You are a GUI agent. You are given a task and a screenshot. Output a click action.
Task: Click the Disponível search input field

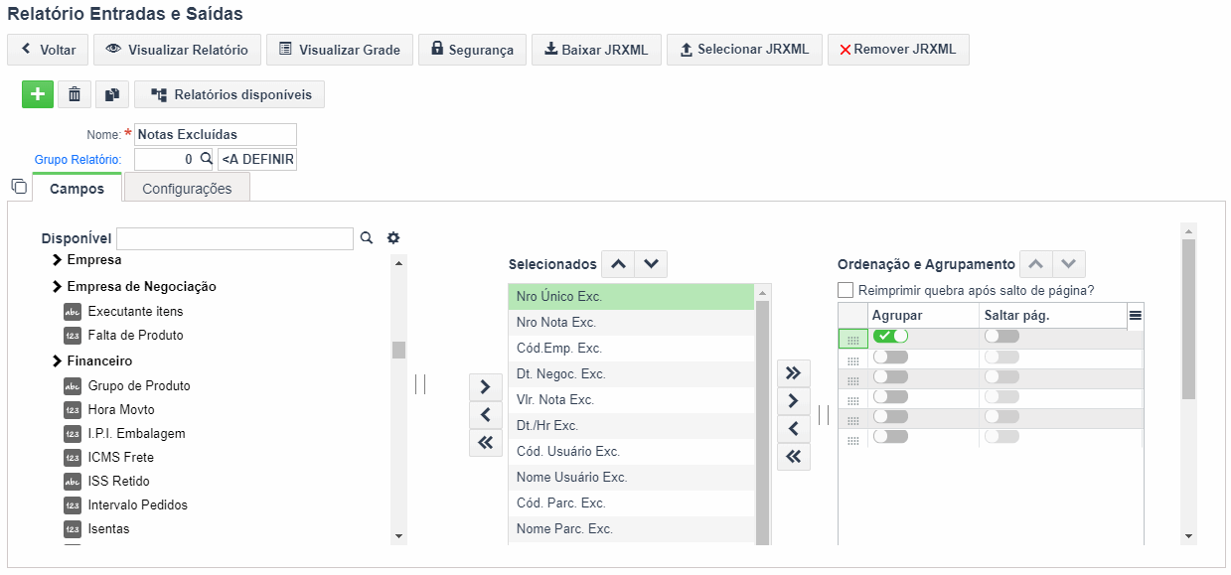click(234, 238)
